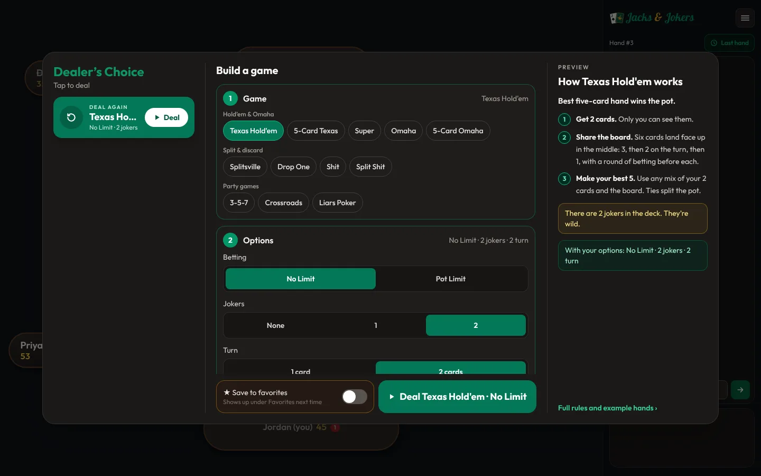761x476 pixels.
Task: Select the Texas Hold'em game chip
Action: [253, 131]
